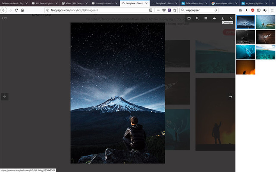Open a new browser tab with plus

(x=273, y=3)
